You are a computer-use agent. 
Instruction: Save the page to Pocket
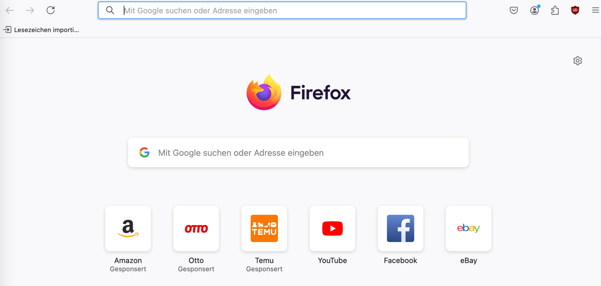pos(514,10)
